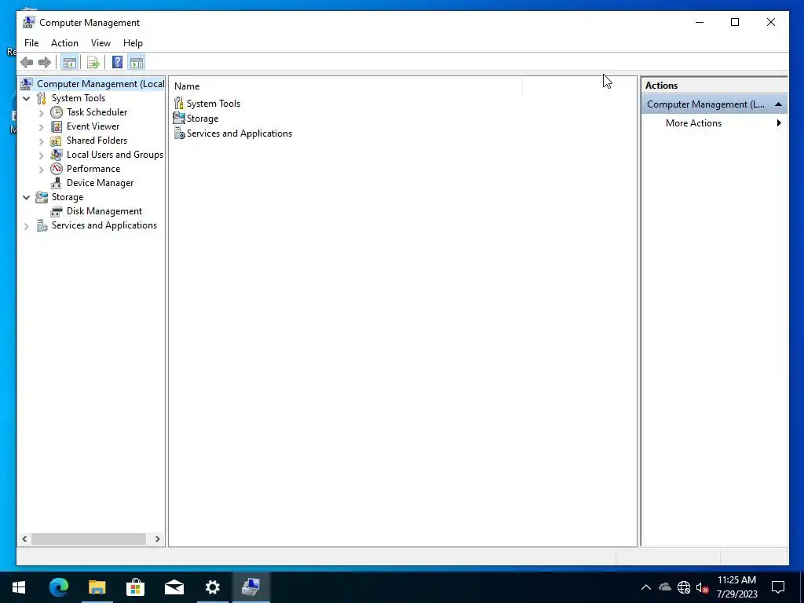Click the tree pane horizontal scrollbar thumb
804x603 pixels.
(x=89, y=539)
